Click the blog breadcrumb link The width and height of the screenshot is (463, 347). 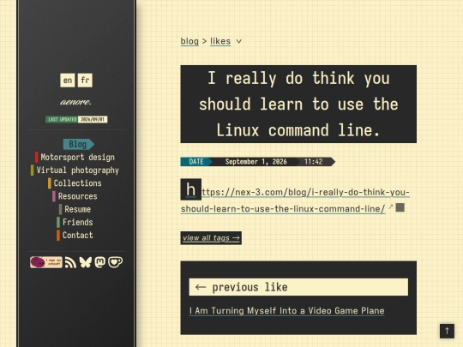click(x=189, y=41)
